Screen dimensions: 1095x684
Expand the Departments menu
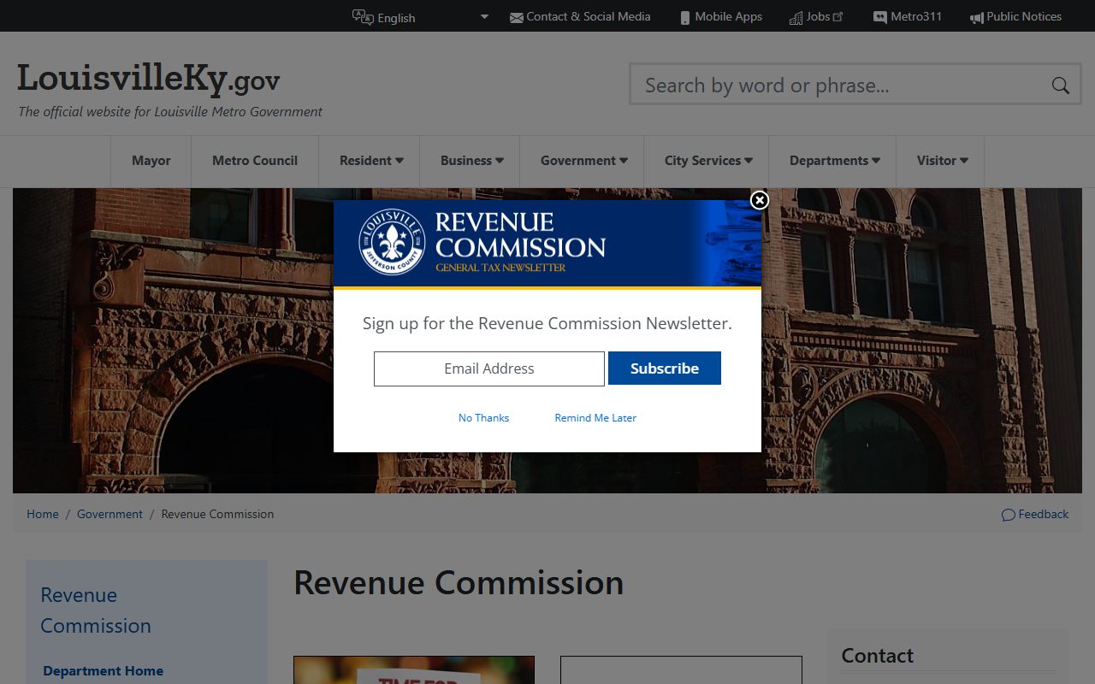point(834,161)
